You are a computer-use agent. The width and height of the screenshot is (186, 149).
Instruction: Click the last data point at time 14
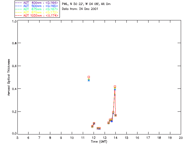point(116,115)
